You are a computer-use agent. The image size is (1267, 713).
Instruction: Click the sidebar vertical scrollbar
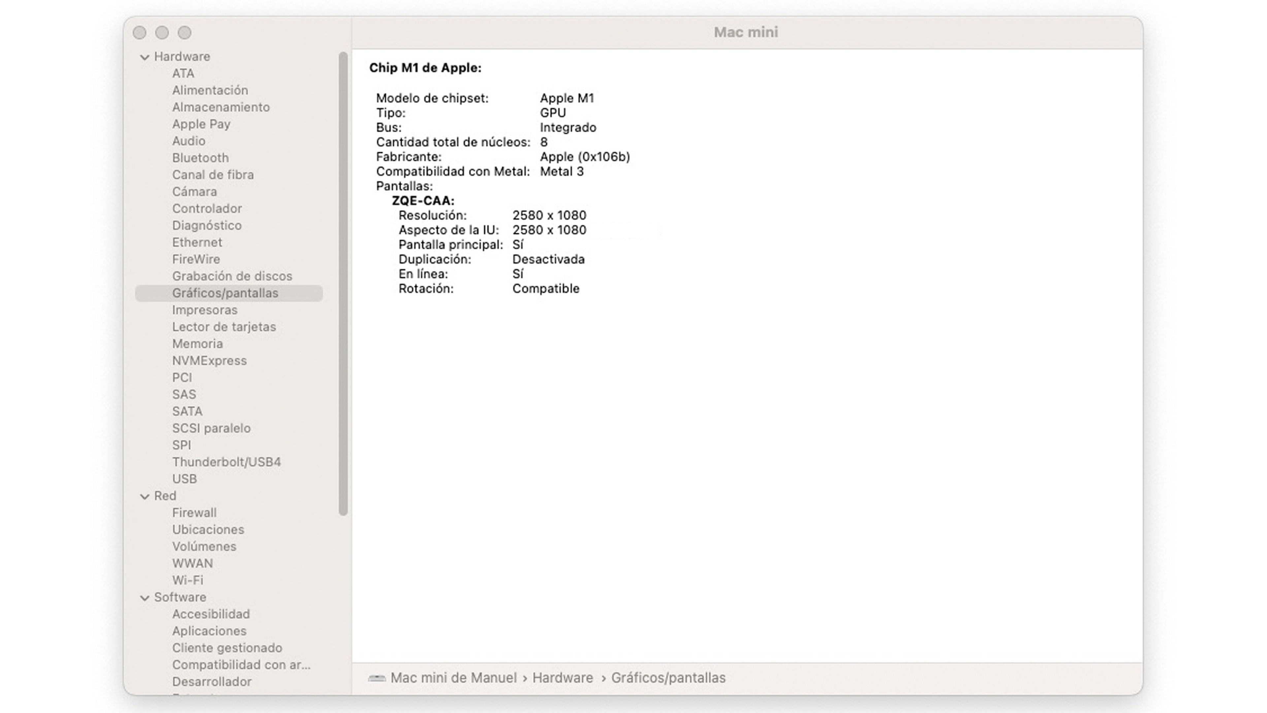tap(343, 284)
